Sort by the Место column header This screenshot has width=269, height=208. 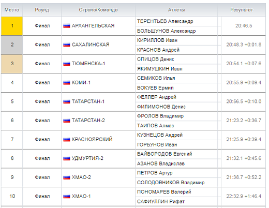point(12,10)
